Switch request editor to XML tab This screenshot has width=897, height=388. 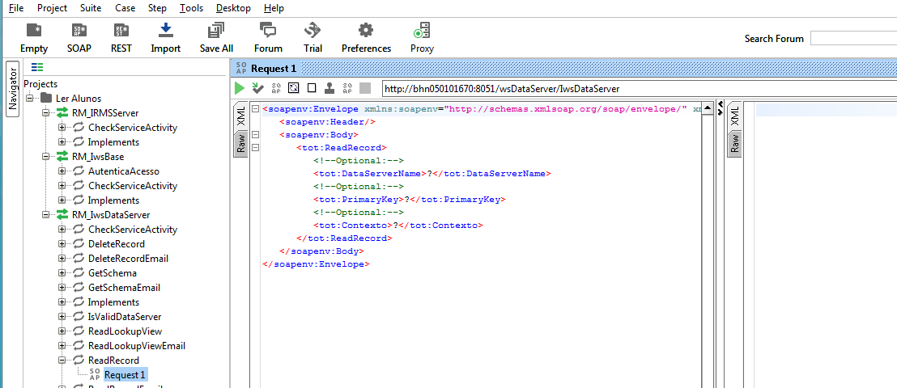[x=240, y=116]
